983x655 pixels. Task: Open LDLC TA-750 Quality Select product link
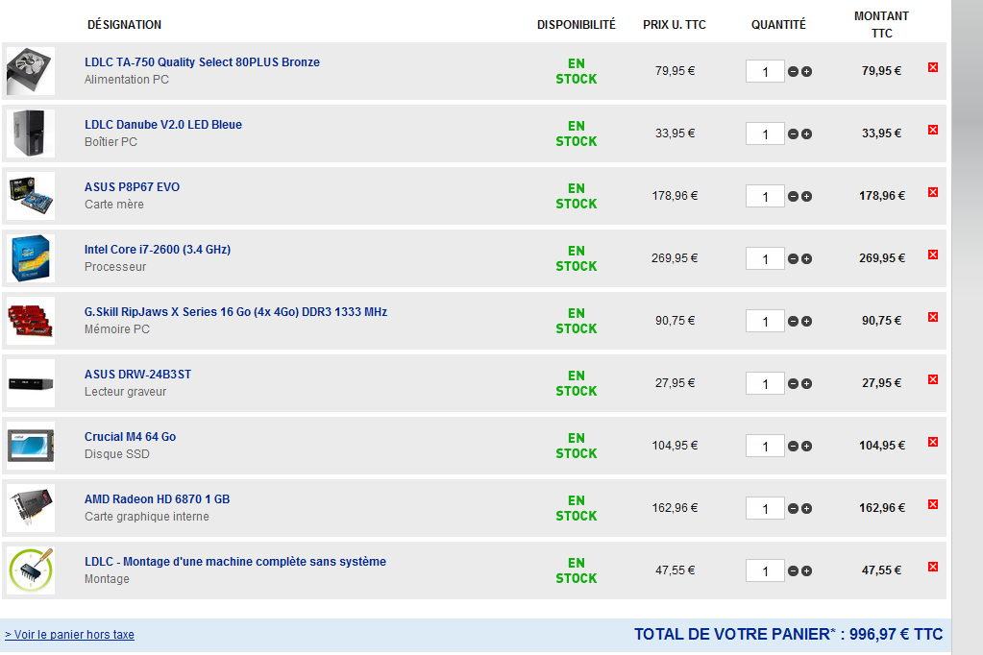(202, 62)
